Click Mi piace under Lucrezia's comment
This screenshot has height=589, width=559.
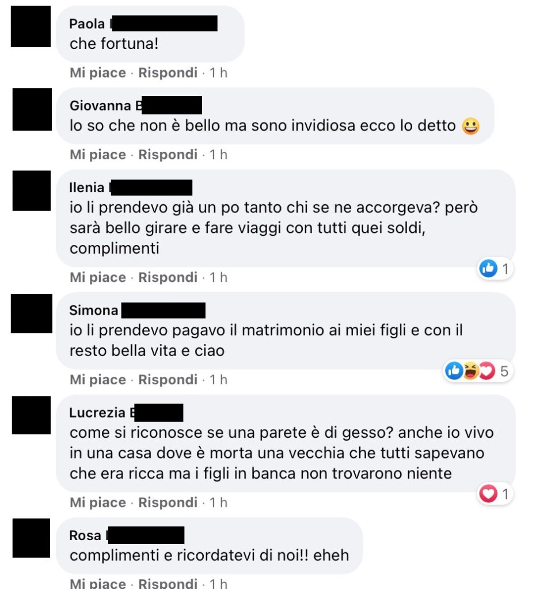pos(98,502)
